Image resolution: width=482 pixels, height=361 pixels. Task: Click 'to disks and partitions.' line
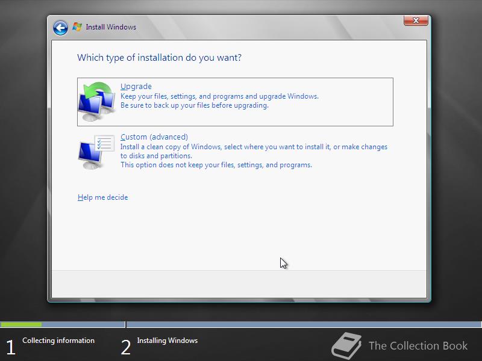point(156,156)
